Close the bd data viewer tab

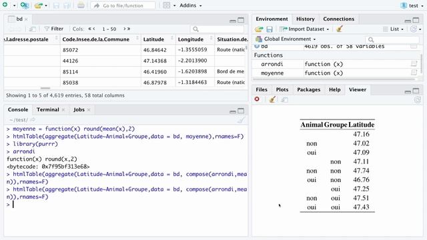[26, 19]
